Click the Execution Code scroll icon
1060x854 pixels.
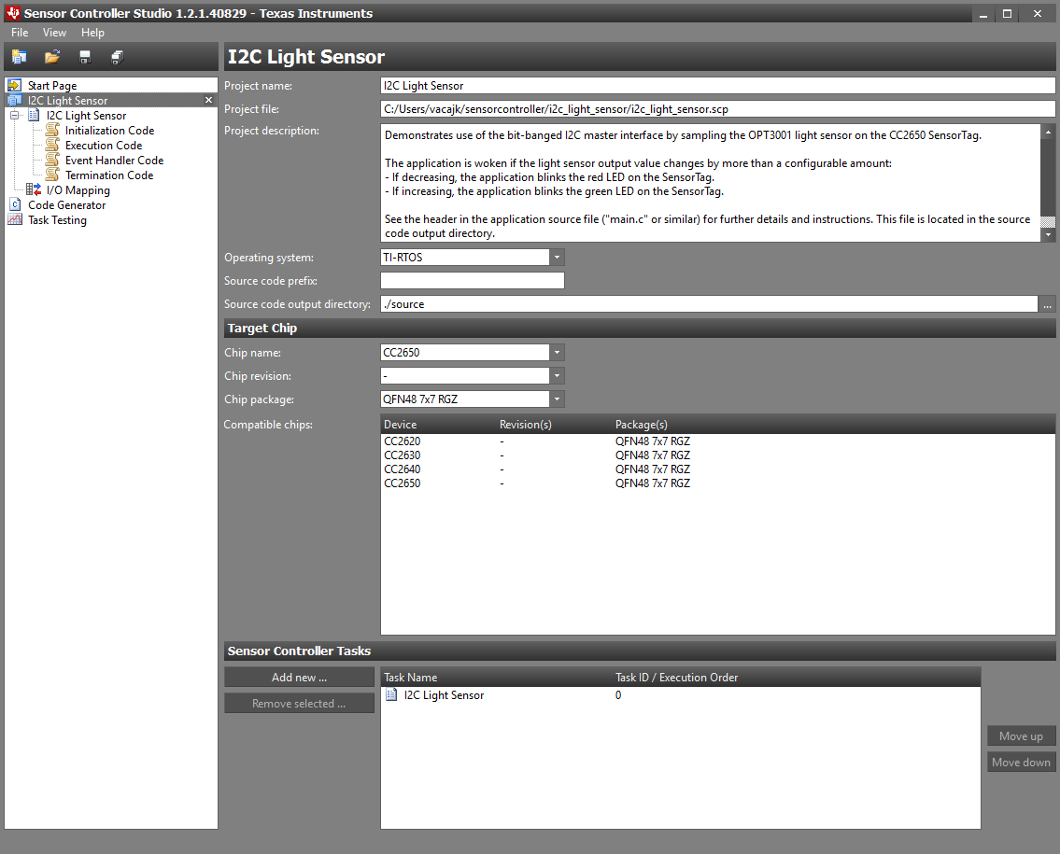[x=52, y=145]
